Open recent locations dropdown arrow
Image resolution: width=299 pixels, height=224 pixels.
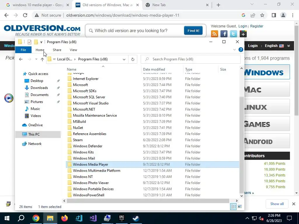pos(36,59)
